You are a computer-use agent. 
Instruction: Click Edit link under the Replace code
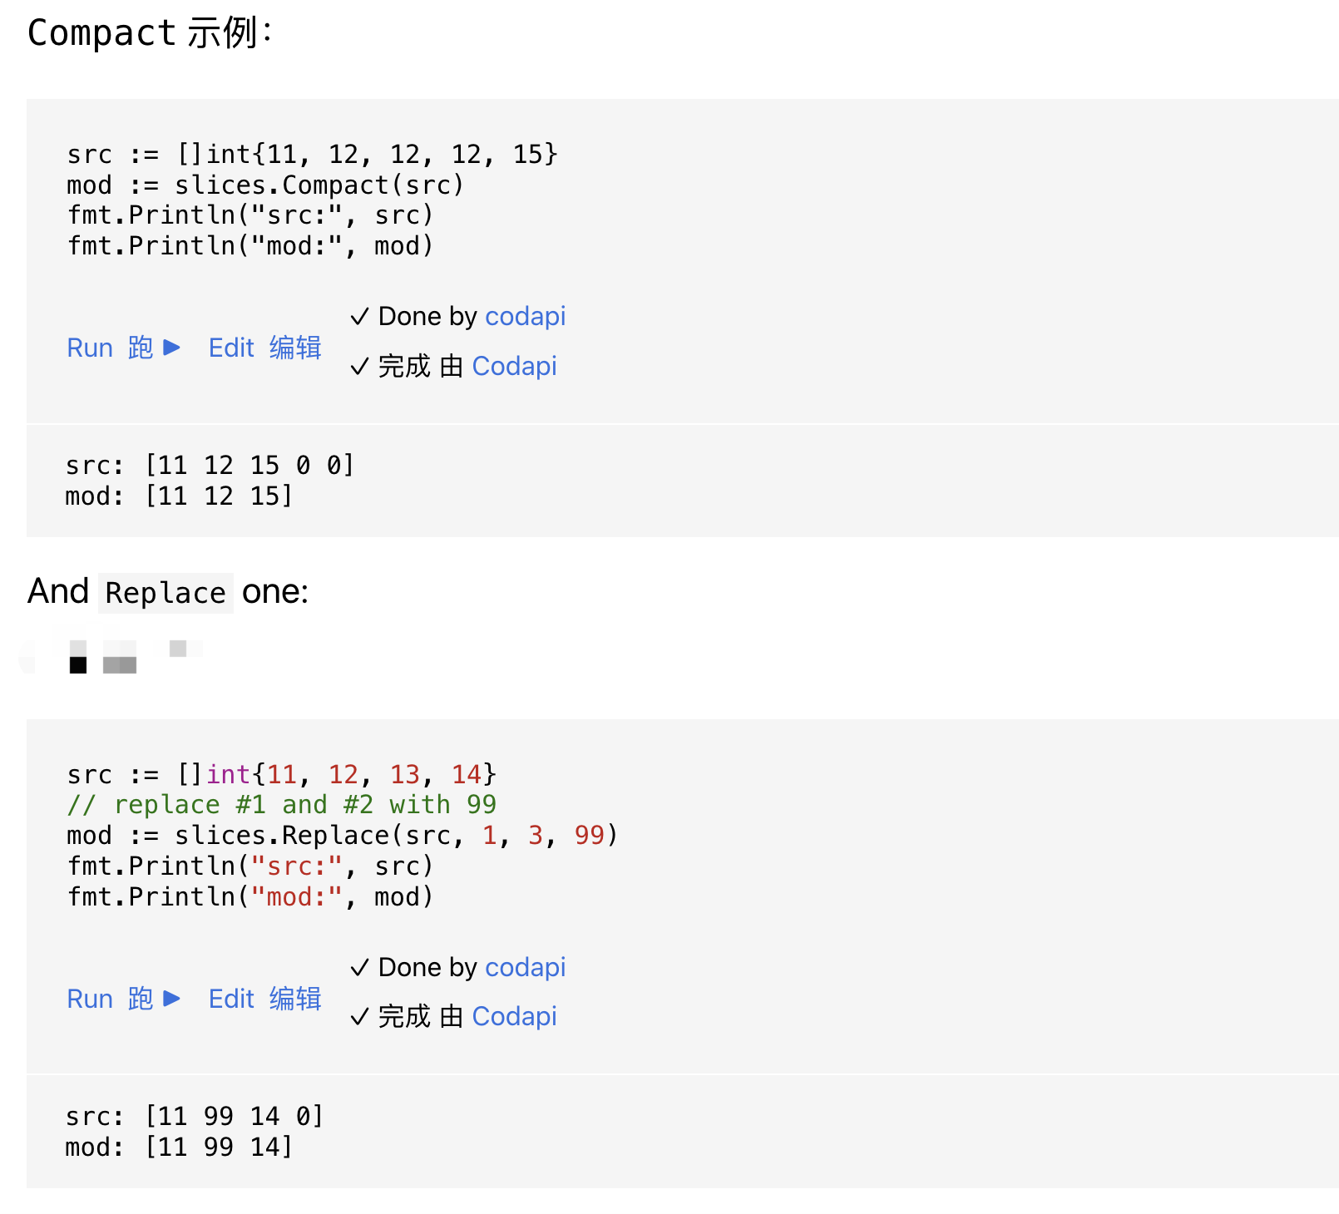(264, 999)
